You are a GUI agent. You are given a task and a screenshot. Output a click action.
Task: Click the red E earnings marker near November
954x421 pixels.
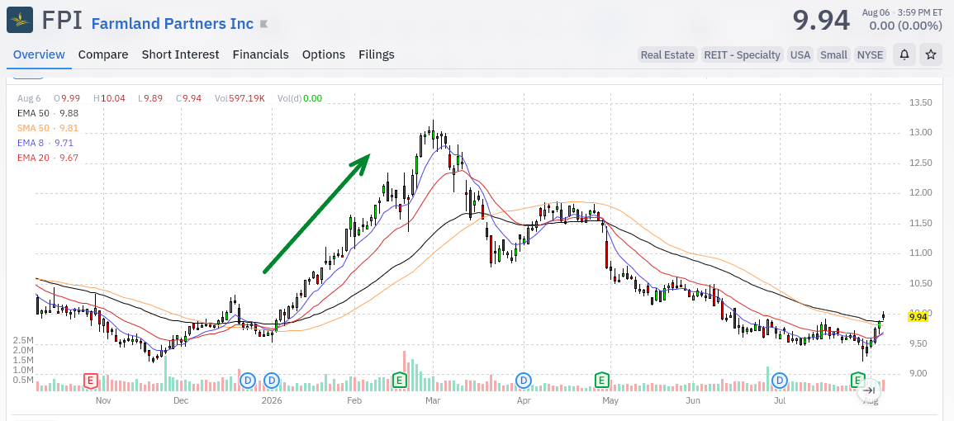pyautogui.click(x=90, y=381)
